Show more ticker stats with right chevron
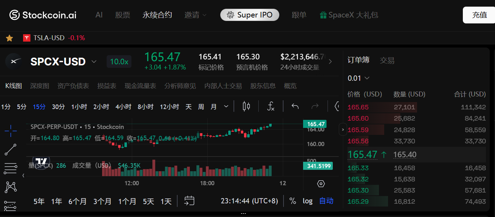 click(x=330, y=62)
